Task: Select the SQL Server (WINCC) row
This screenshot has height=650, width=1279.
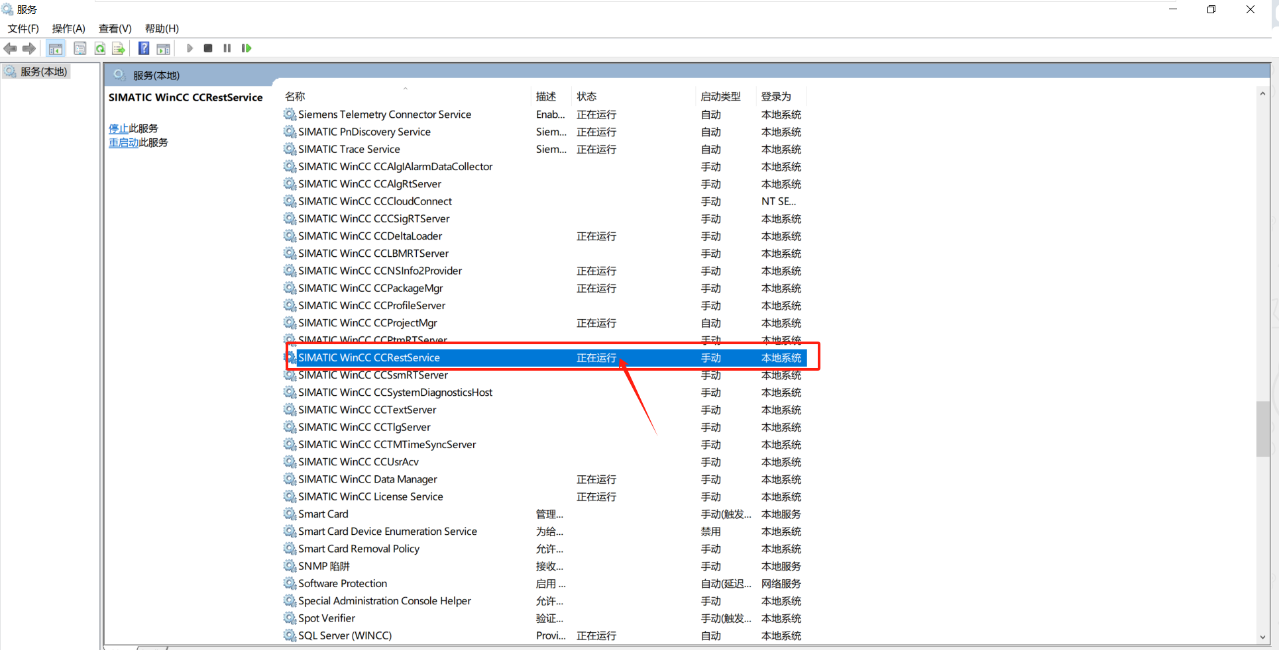Action: [x=544, y=636]
